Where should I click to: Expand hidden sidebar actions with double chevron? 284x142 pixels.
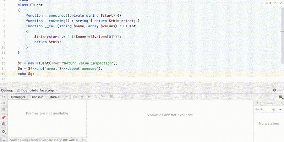click(4, 140)
